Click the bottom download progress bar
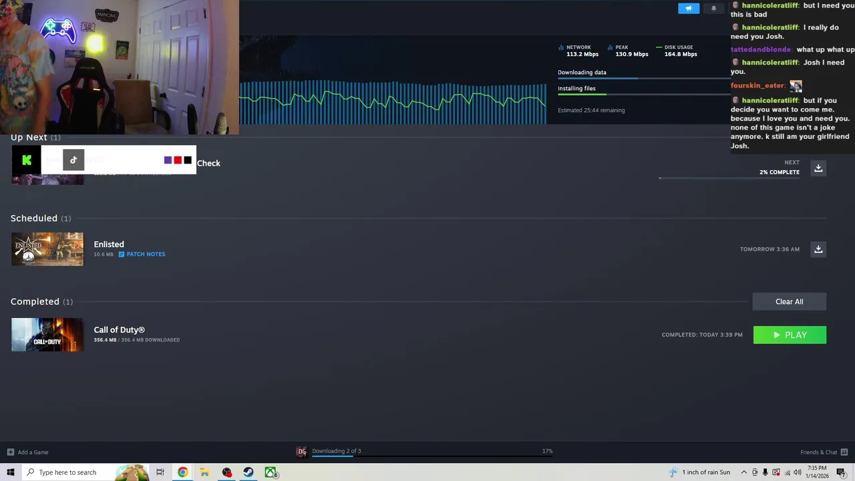 (x=432, y=456)
